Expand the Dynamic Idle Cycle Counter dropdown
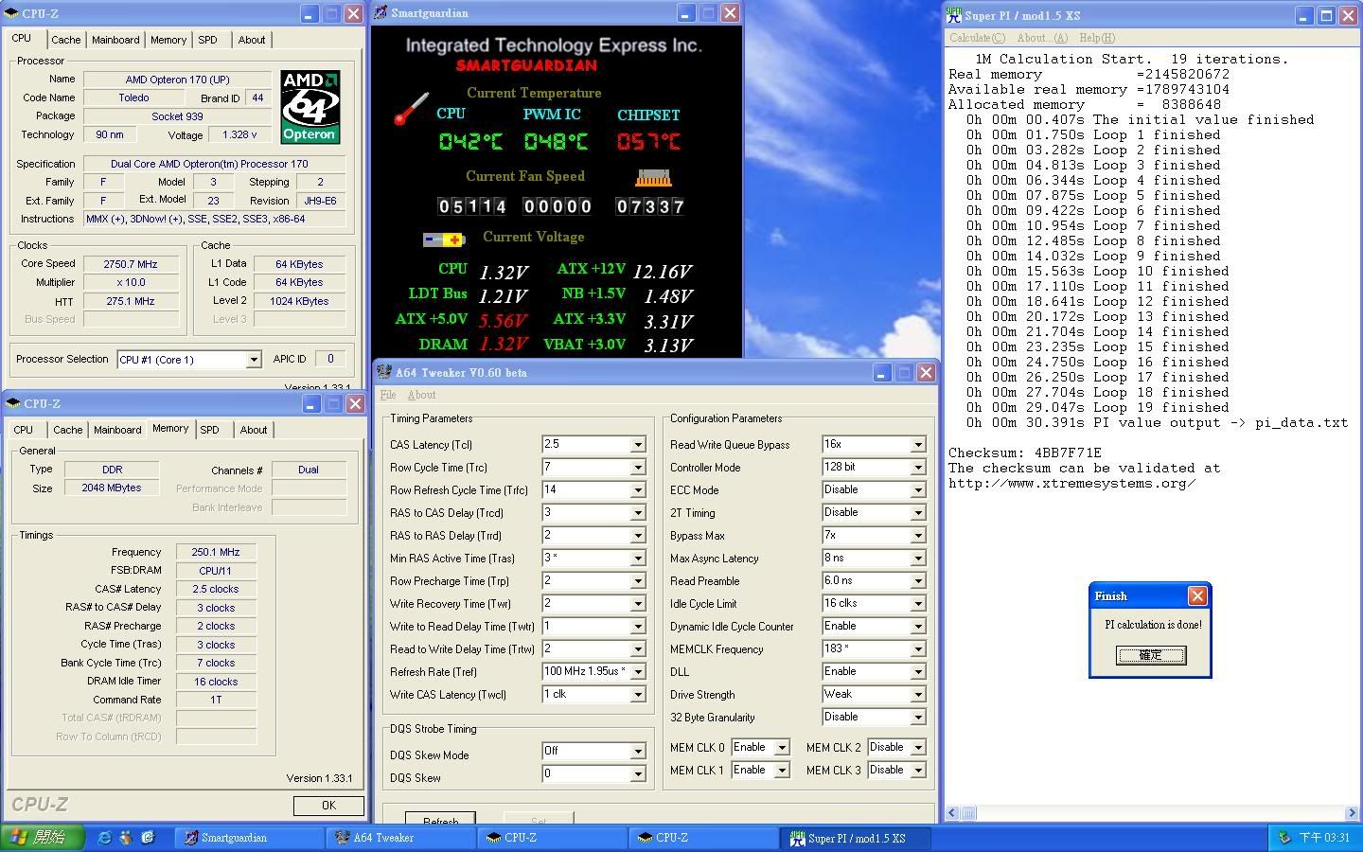 click(917, 627)
